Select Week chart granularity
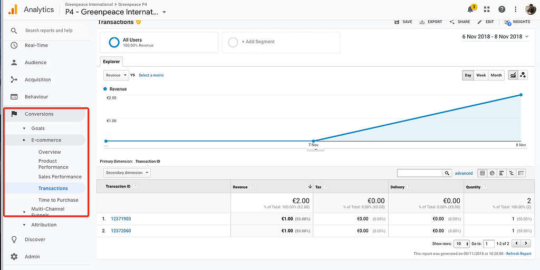This screenshot has width=540, height=270. (481, 75)
